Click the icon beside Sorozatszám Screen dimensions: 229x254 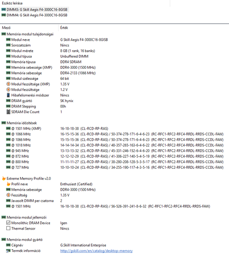(8, 45)
